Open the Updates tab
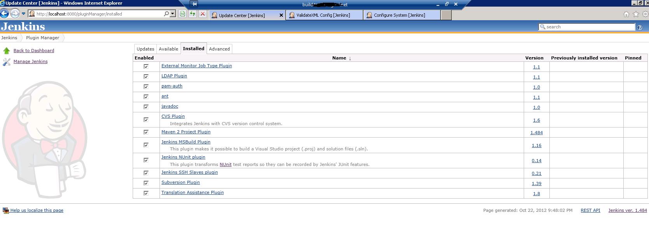 [146, 49]
